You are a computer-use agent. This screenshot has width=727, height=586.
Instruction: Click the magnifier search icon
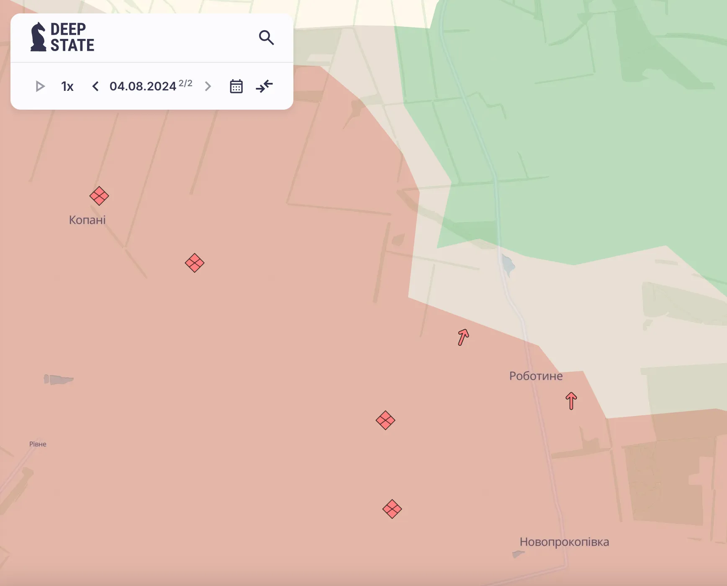pyautogui.click(x=266, y=38)
